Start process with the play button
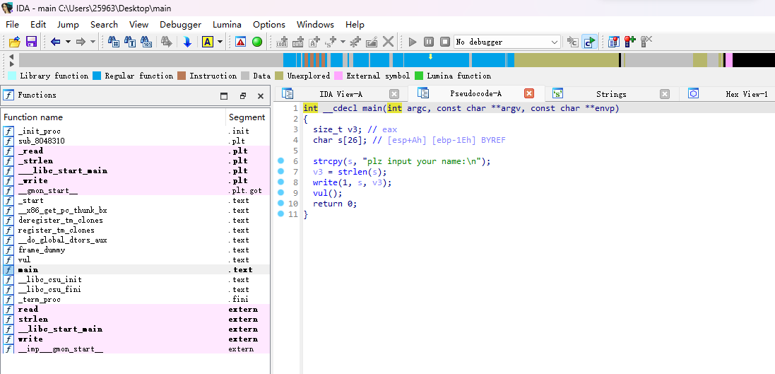Image resolution: width=775 pixels, height=374 pixels. (x=413, y=42)
